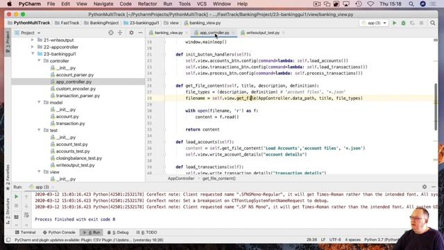Close the app_controller.py editor tab
444x250 pixels.
coord(233,33)
